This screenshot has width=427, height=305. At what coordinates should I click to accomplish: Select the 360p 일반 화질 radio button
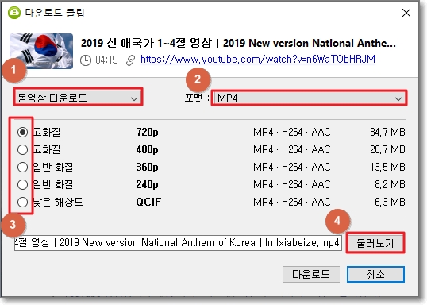coord(22,167)
